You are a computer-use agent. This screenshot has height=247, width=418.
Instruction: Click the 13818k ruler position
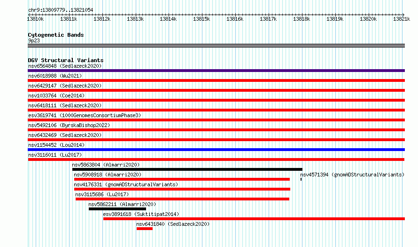tap(302, 19)
